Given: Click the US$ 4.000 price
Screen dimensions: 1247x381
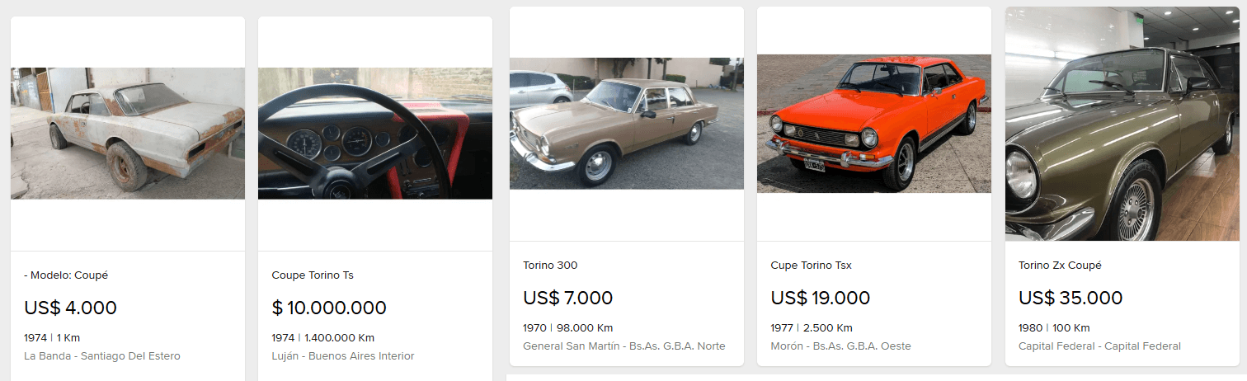Looking at the screenshot, I should 71,308.
